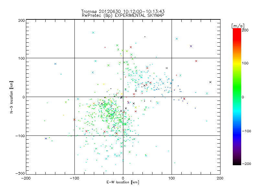The image size is (259, 194).
Task: Click the "-100" tick on the E-W axis
Action: [74, 178]
